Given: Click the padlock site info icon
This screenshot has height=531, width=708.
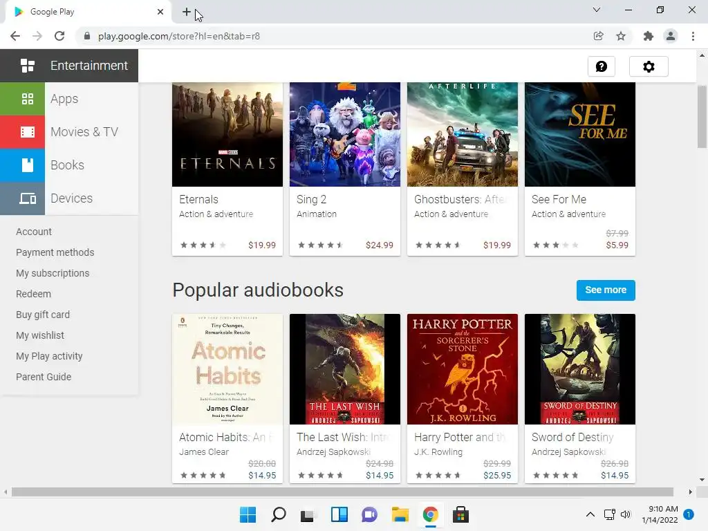Looking at the screenshot, I should click(87, 36).
